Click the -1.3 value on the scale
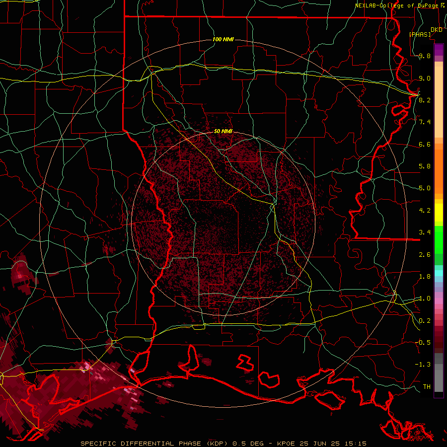447x447 pixels. (424, 365)
